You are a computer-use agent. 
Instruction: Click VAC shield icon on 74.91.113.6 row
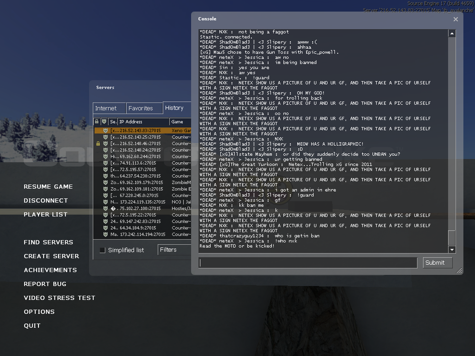[x=105, y=163]
